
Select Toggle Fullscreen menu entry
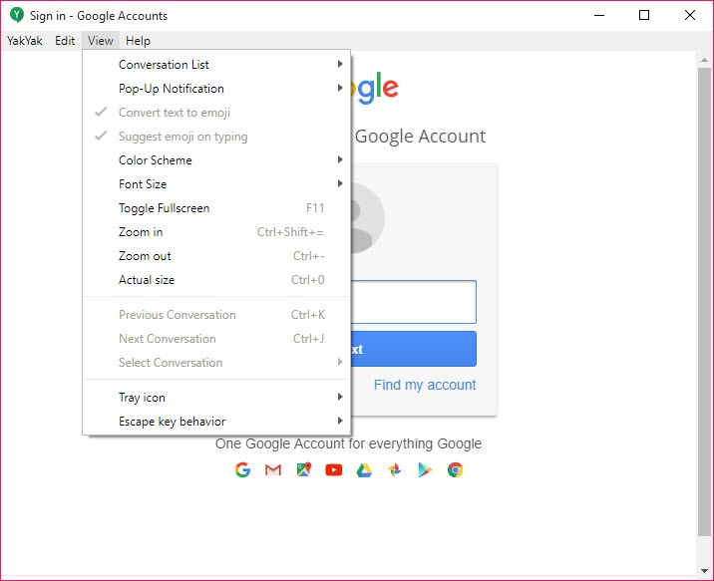(216, 208)
